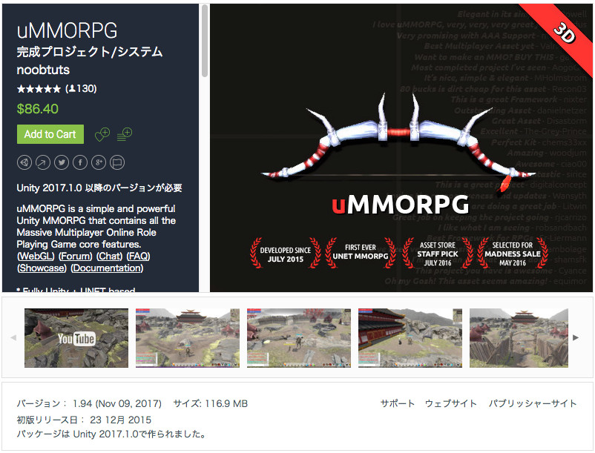Open the WebGL demo link
This screenshot has width=595, height=453.
click(x=36, y=257)
